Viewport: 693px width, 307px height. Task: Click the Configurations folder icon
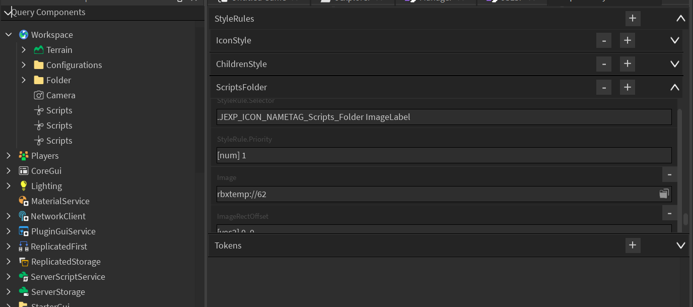pos(39,65)
